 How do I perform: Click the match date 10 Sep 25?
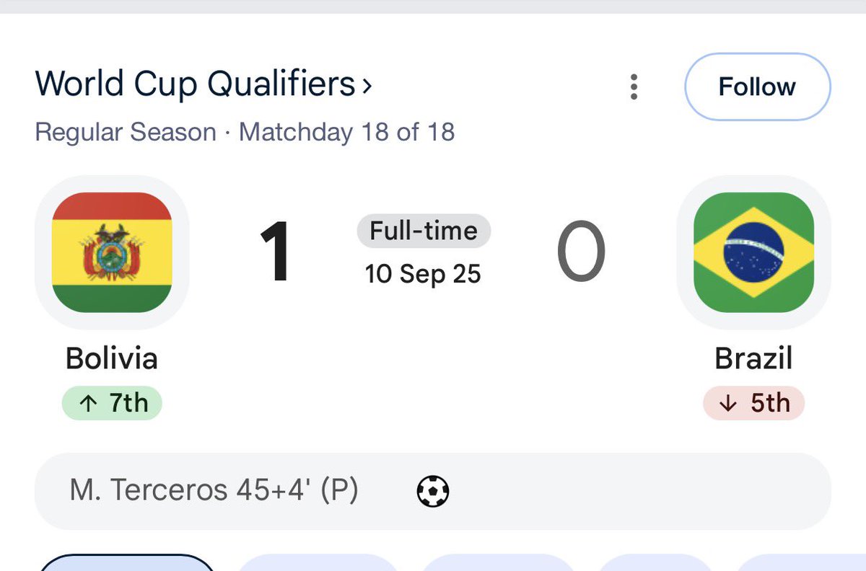[x=423, y=275]
